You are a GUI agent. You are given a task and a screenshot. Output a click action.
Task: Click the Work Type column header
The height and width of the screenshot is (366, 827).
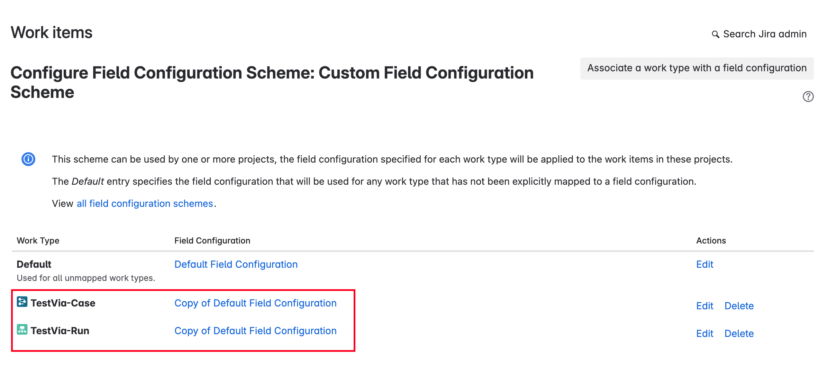[x=38, y=240]
